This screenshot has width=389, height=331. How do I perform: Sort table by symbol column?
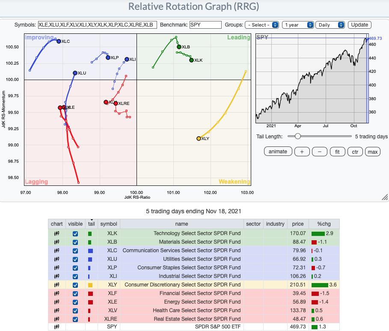coord(109,224)
